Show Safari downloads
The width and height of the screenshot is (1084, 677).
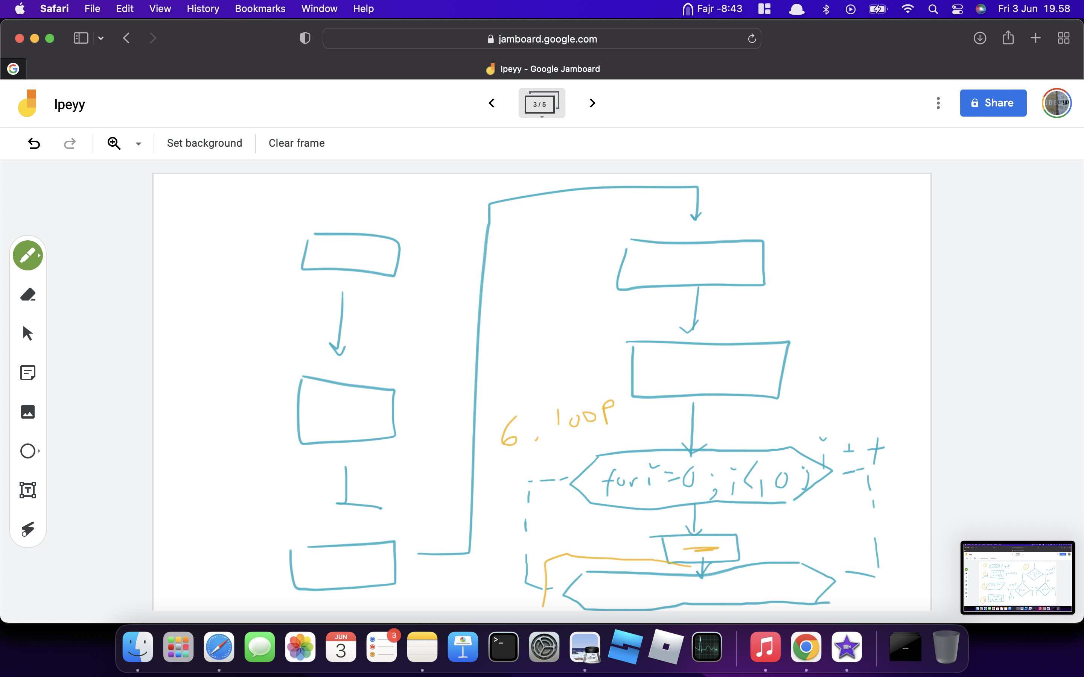980,38
